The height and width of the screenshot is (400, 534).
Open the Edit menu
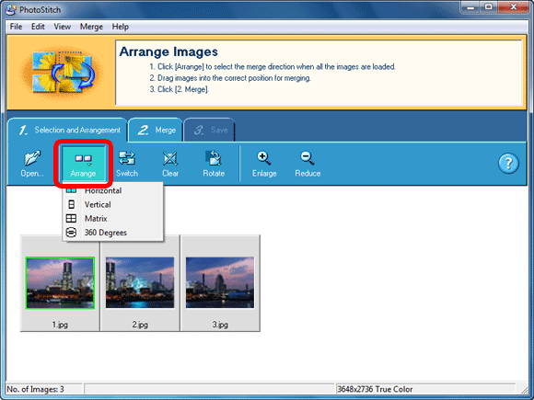[x=38, y=27]
